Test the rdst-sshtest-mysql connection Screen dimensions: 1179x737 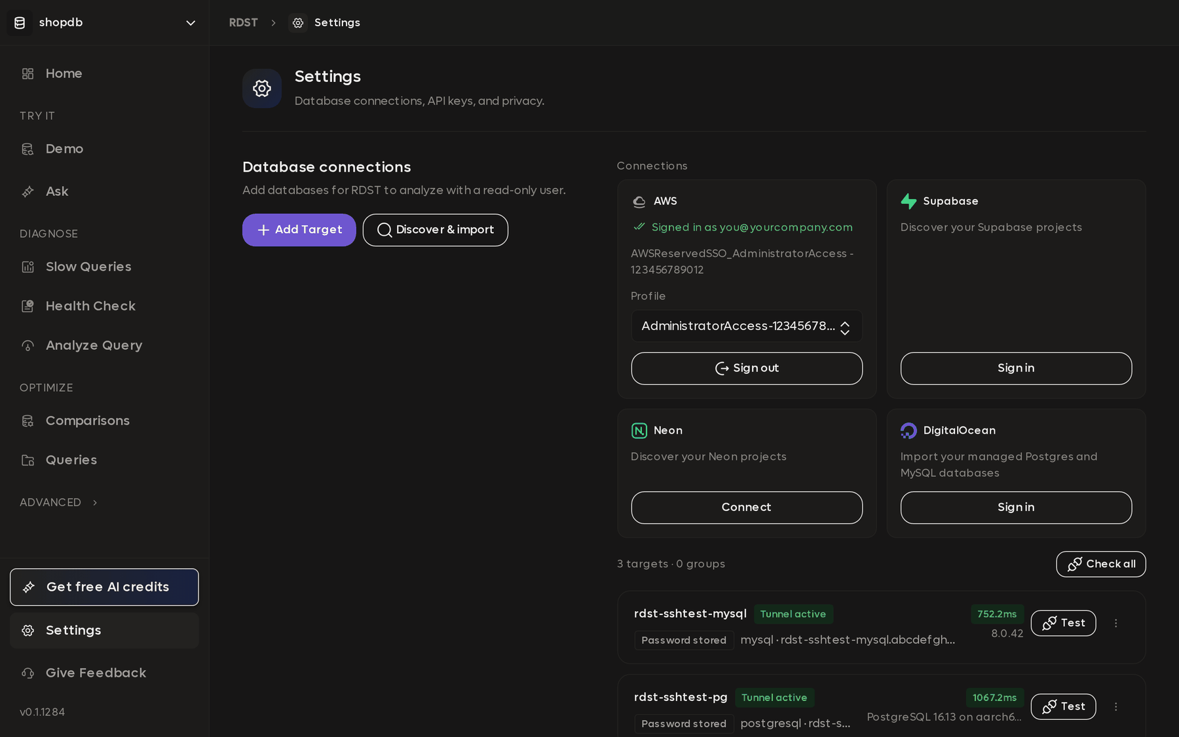tap(1063, 623)
